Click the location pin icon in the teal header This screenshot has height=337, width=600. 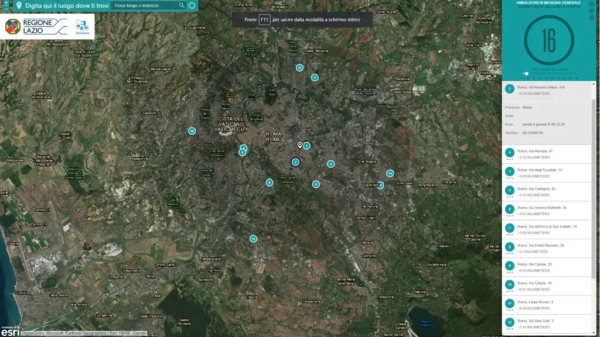click(x=19, y=5)
